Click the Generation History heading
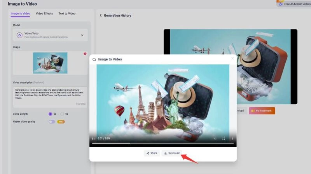 point(117,16)
